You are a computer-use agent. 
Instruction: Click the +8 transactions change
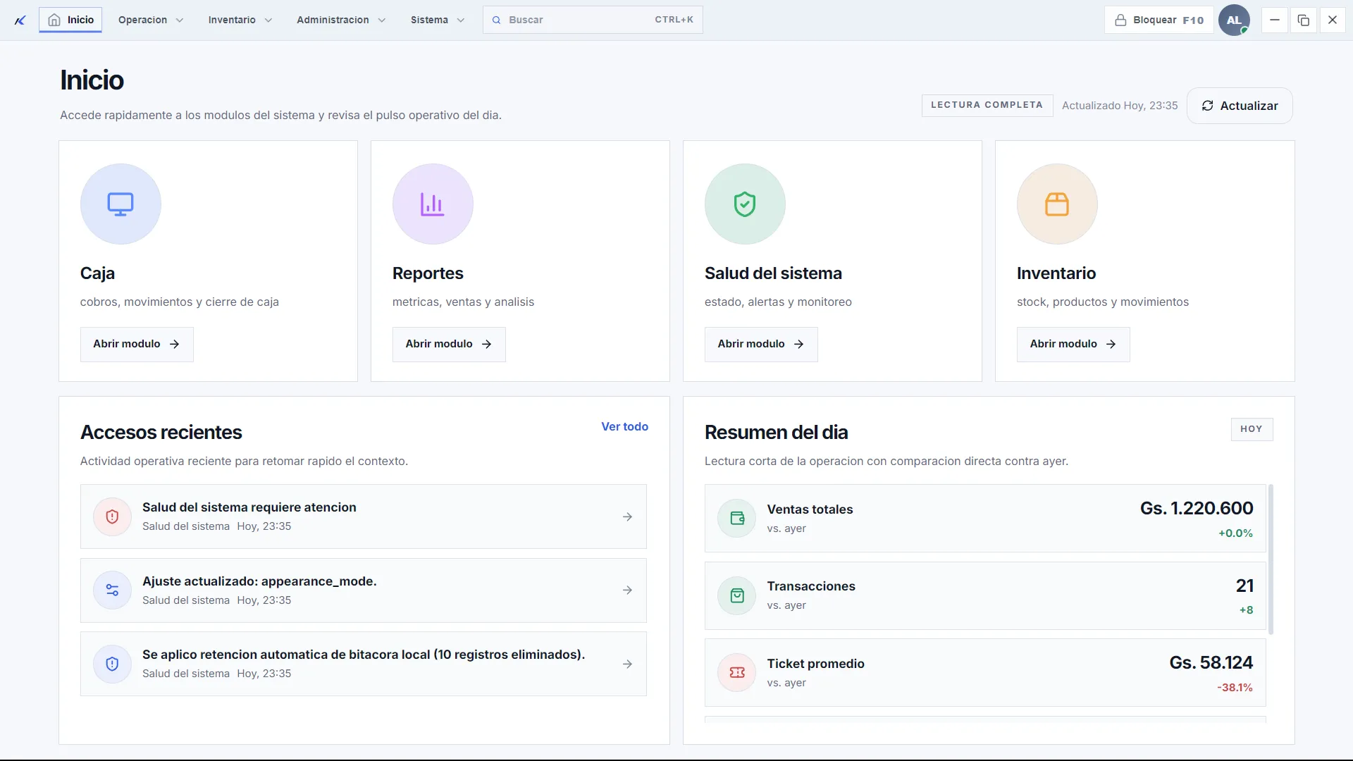[1246, 610]
